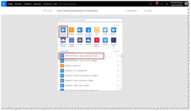Open the Approvals menu item
Viewport: 191px width, 111px height.
pos(37,4)
